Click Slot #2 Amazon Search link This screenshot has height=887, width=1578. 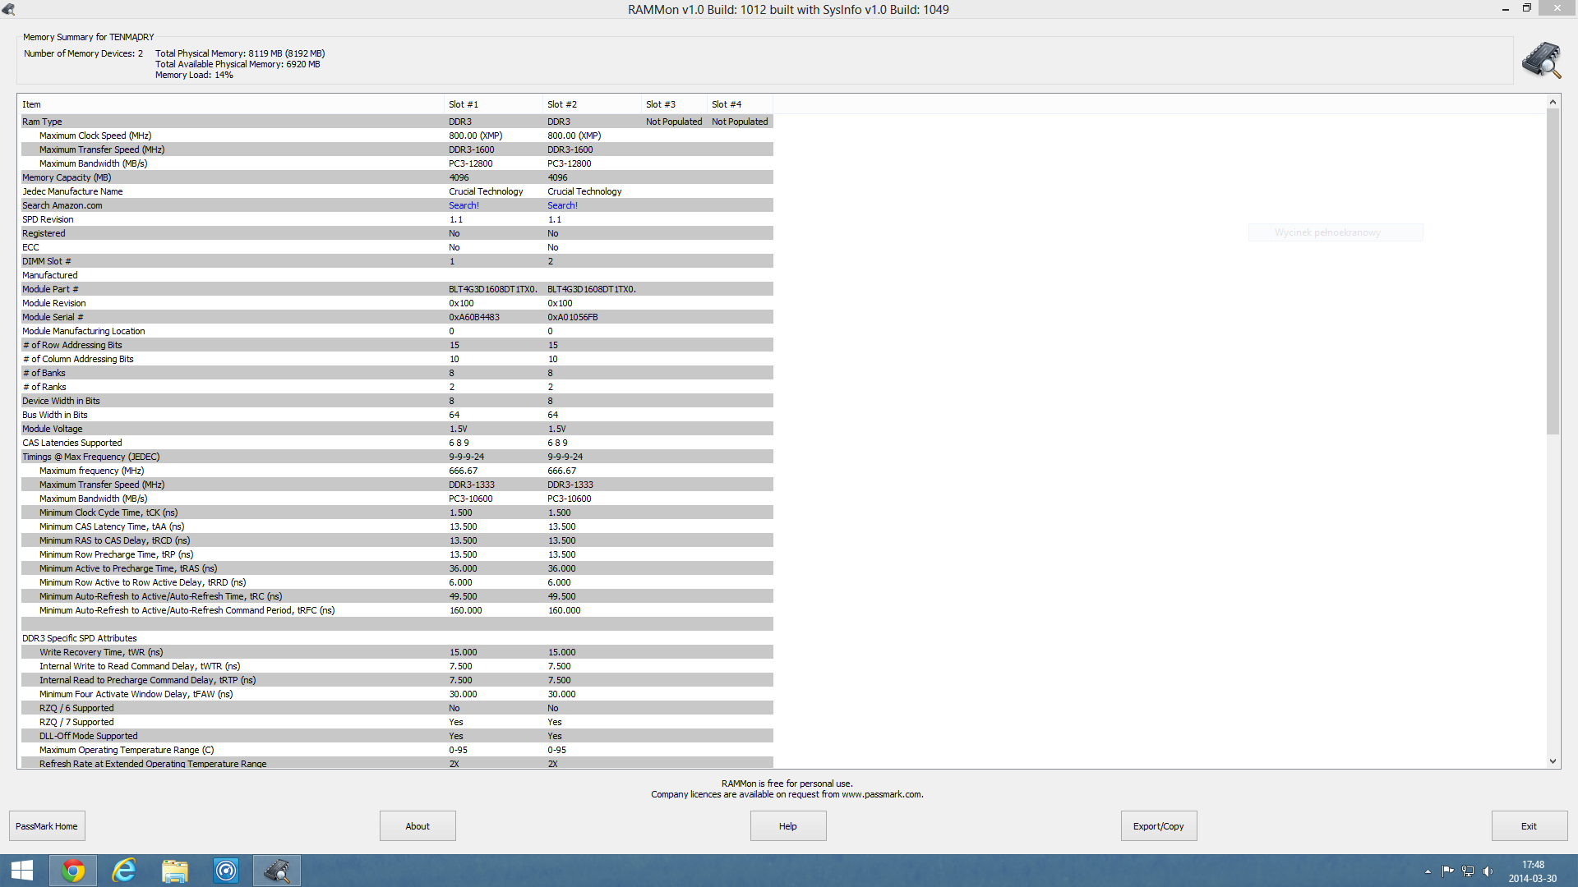[562, 205]
